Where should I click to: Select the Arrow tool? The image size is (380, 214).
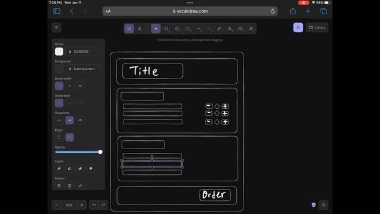[x=198, y=29]
